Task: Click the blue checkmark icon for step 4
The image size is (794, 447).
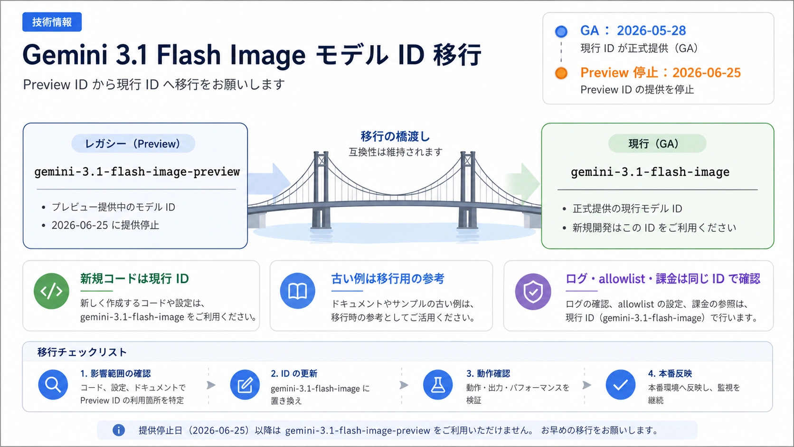Action: pyautogui.click(x=621, y=385)
